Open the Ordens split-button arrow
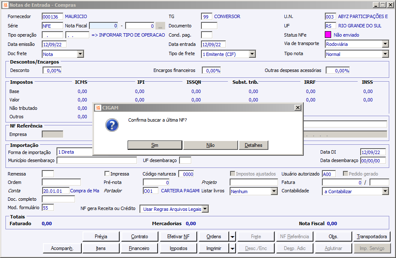This screenshot has height=258, width=396. 233,237
